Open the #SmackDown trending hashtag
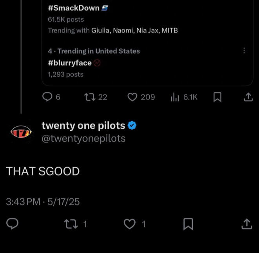This screenshot has width=259, height=253. (73, 8)
